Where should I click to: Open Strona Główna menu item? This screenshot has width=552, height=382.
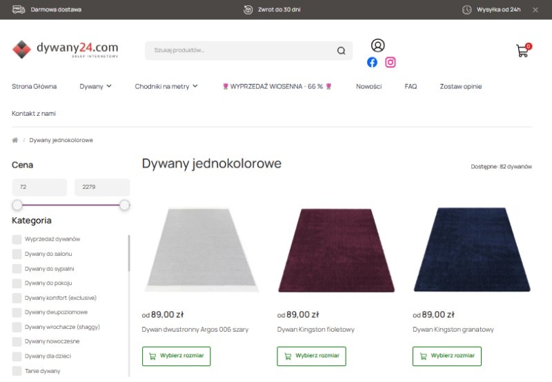[x=34, y=86]
